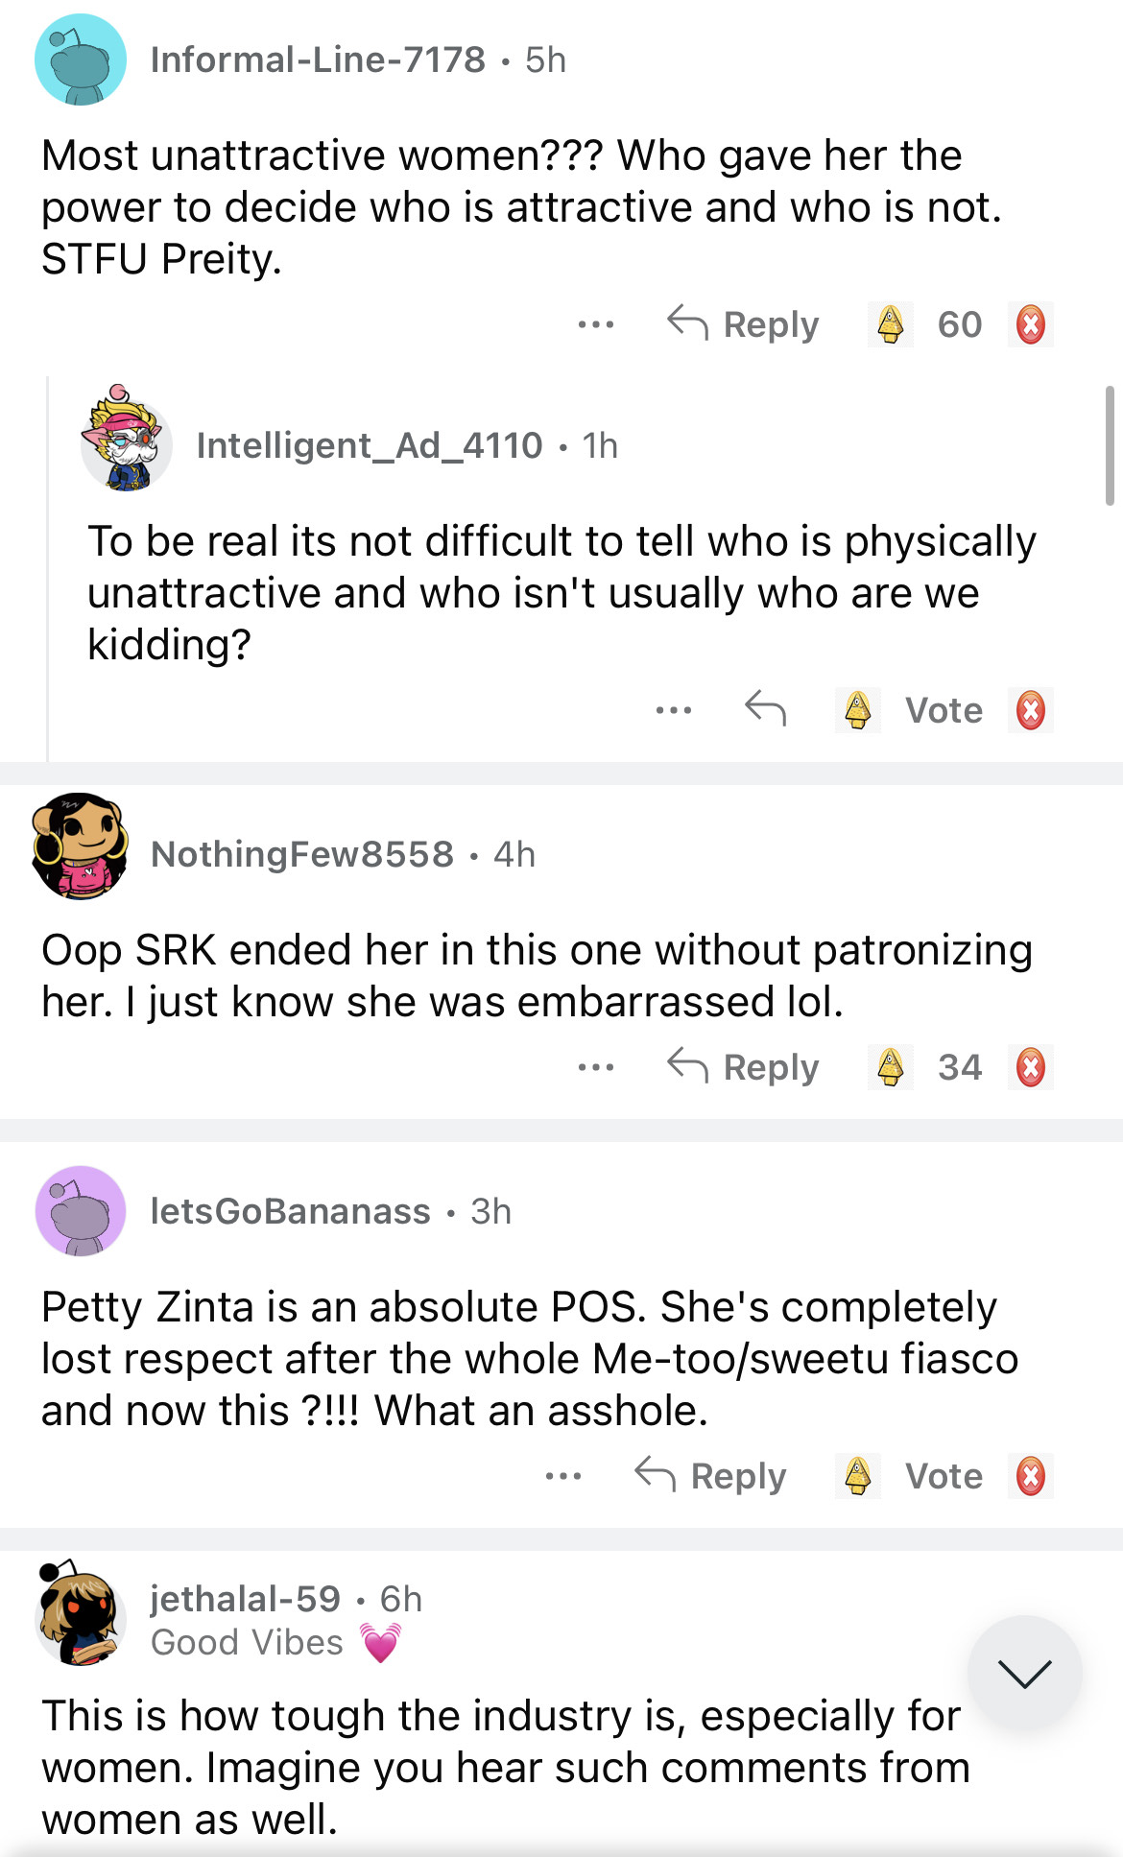1123x1857 pixels.
Task: Reply to NothingFew8558's comment
Action: (743, 1067)
